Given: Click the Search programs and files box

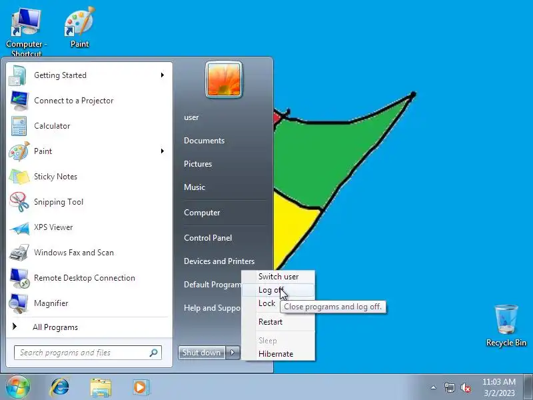Looking at the screenshot, I should click(88, 353).
